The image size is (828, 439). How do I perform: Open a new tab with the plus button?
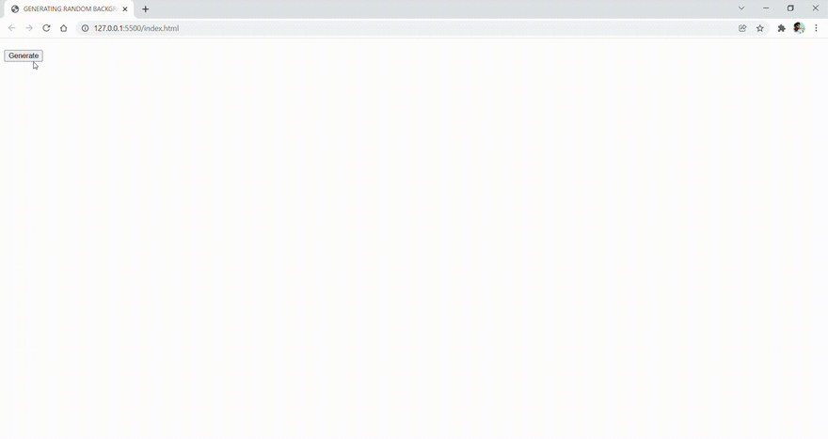(145, 9)
